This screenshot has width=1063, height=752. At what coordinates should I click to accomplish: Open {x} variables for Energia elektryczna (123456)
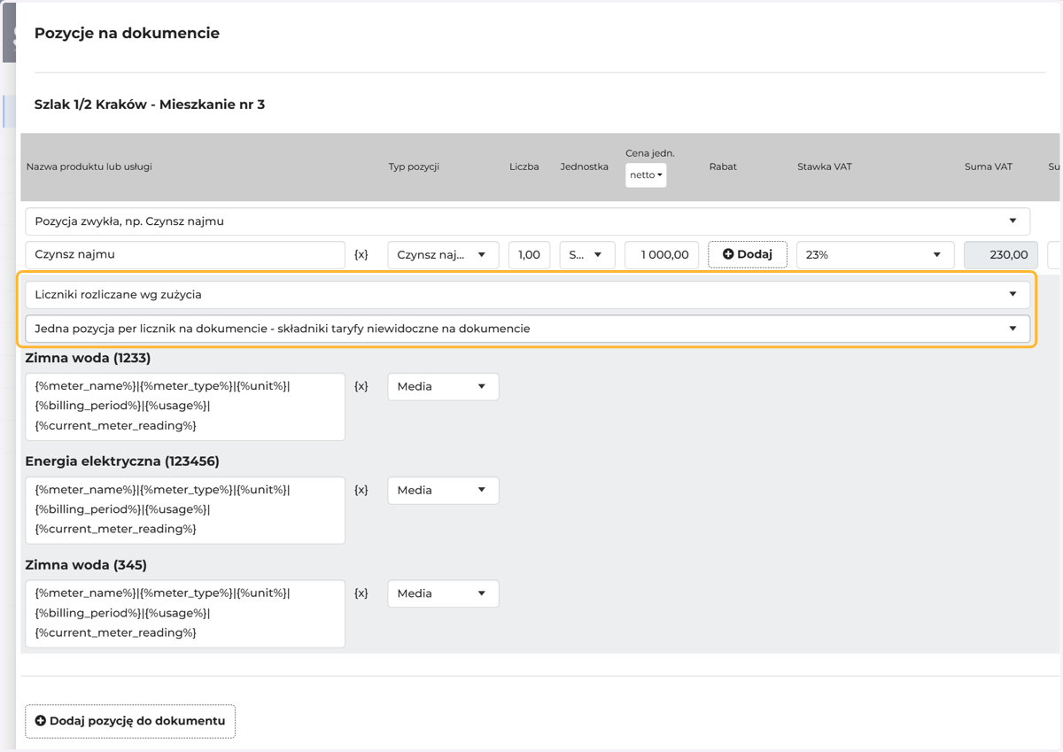(x=361, y=490)
